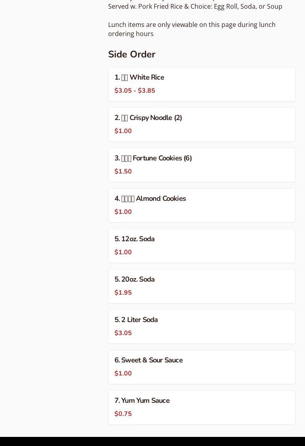Click the lunch ordering hours notice text

pyautogui.click(x=192, y=29)
